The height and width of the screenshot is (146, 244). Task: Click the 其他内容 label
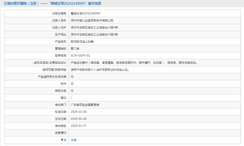tap(61, 91)
